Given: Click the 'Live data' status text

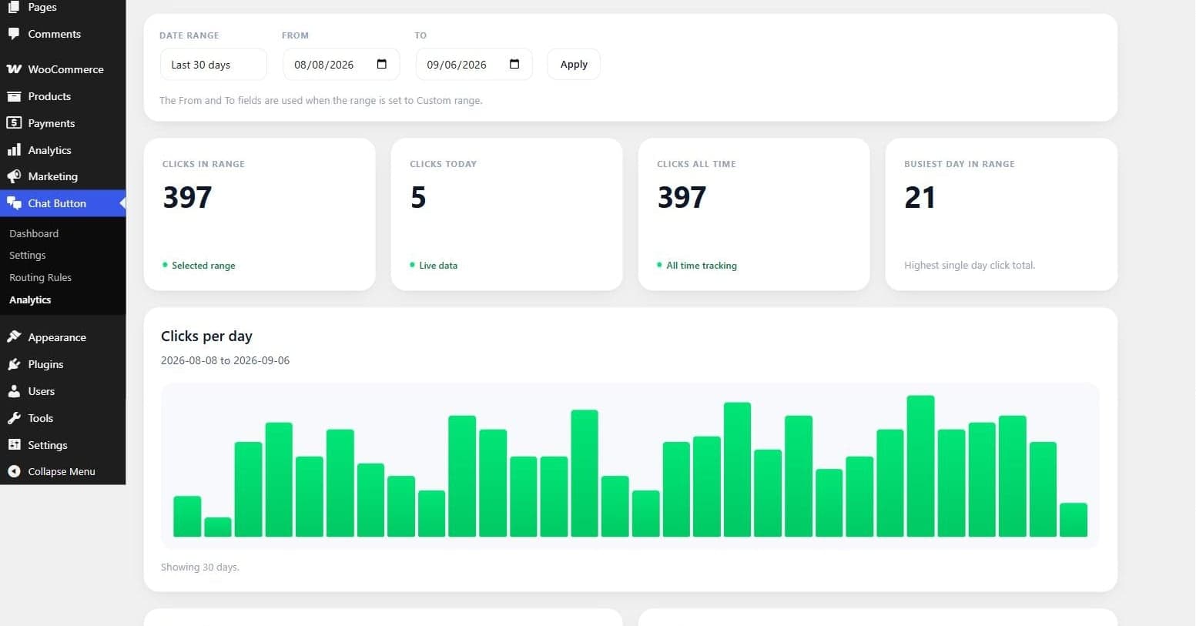Looking at the screenshot, I should coord(438,266).
